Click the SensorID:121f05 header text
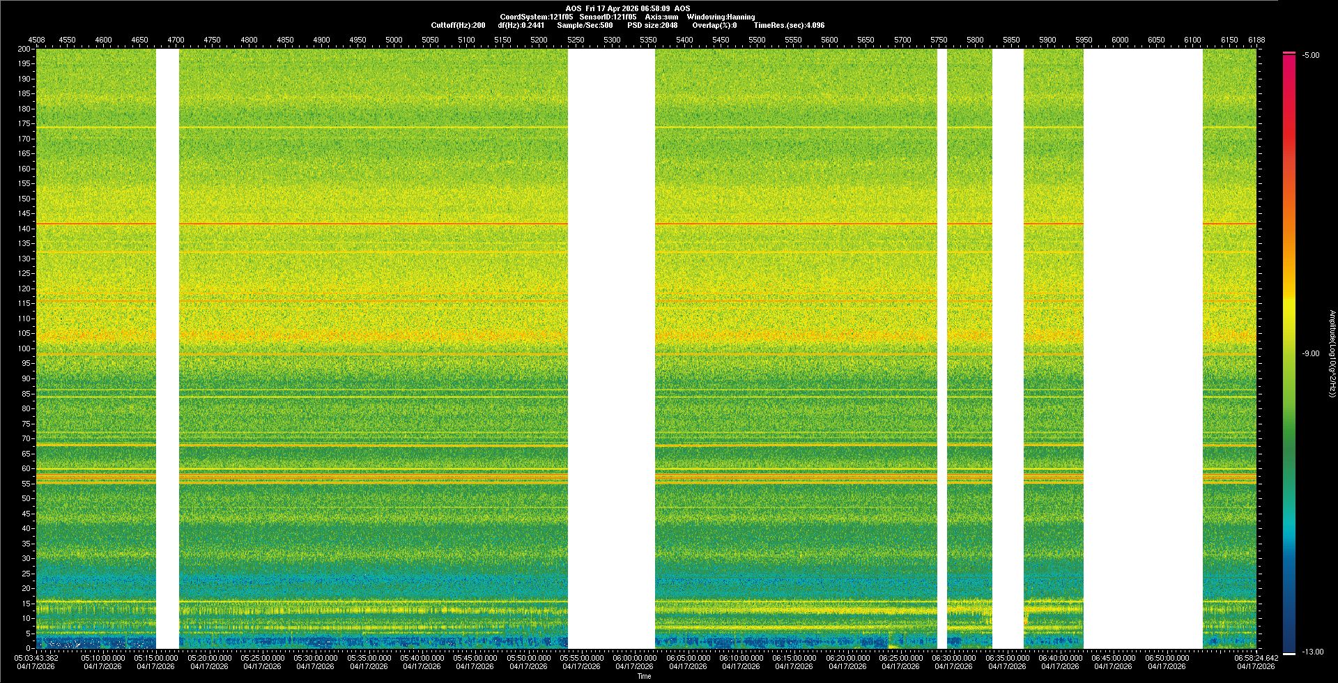The width and height of the screenshot is (1338, 683). tap(608, 17)
